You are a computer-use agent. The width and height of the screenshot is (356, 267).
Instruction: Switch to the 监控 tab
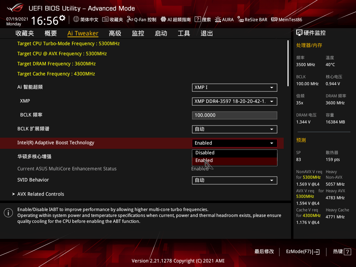tap(138, 33)
